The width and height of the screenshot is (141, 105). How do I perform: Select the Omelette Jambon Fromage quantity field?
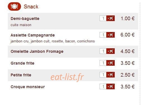103,51
